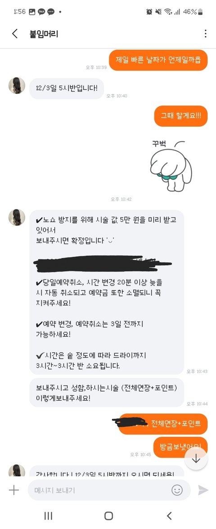The height and width of the screenshot is (529, 216).
Task: Tap the 꾸벅 bowing character sticker
Action: coord(171,166)
